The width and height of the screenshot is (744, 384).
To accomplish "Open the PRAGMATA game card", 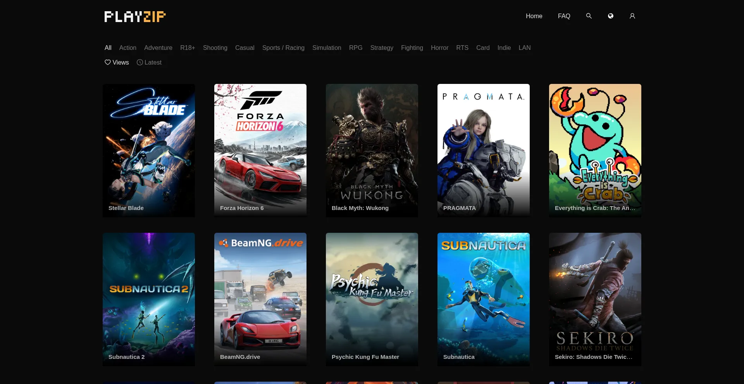I will point(484,150).
